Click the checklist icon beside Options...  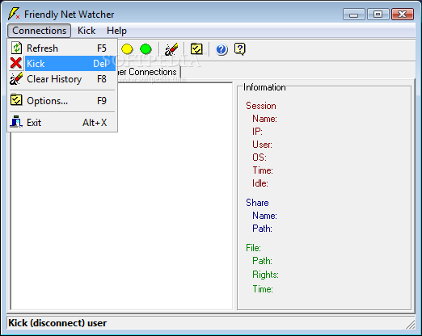[16, 100]
